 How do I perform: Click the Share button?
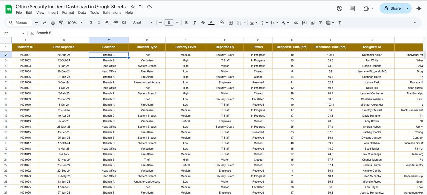coord(392,8)
